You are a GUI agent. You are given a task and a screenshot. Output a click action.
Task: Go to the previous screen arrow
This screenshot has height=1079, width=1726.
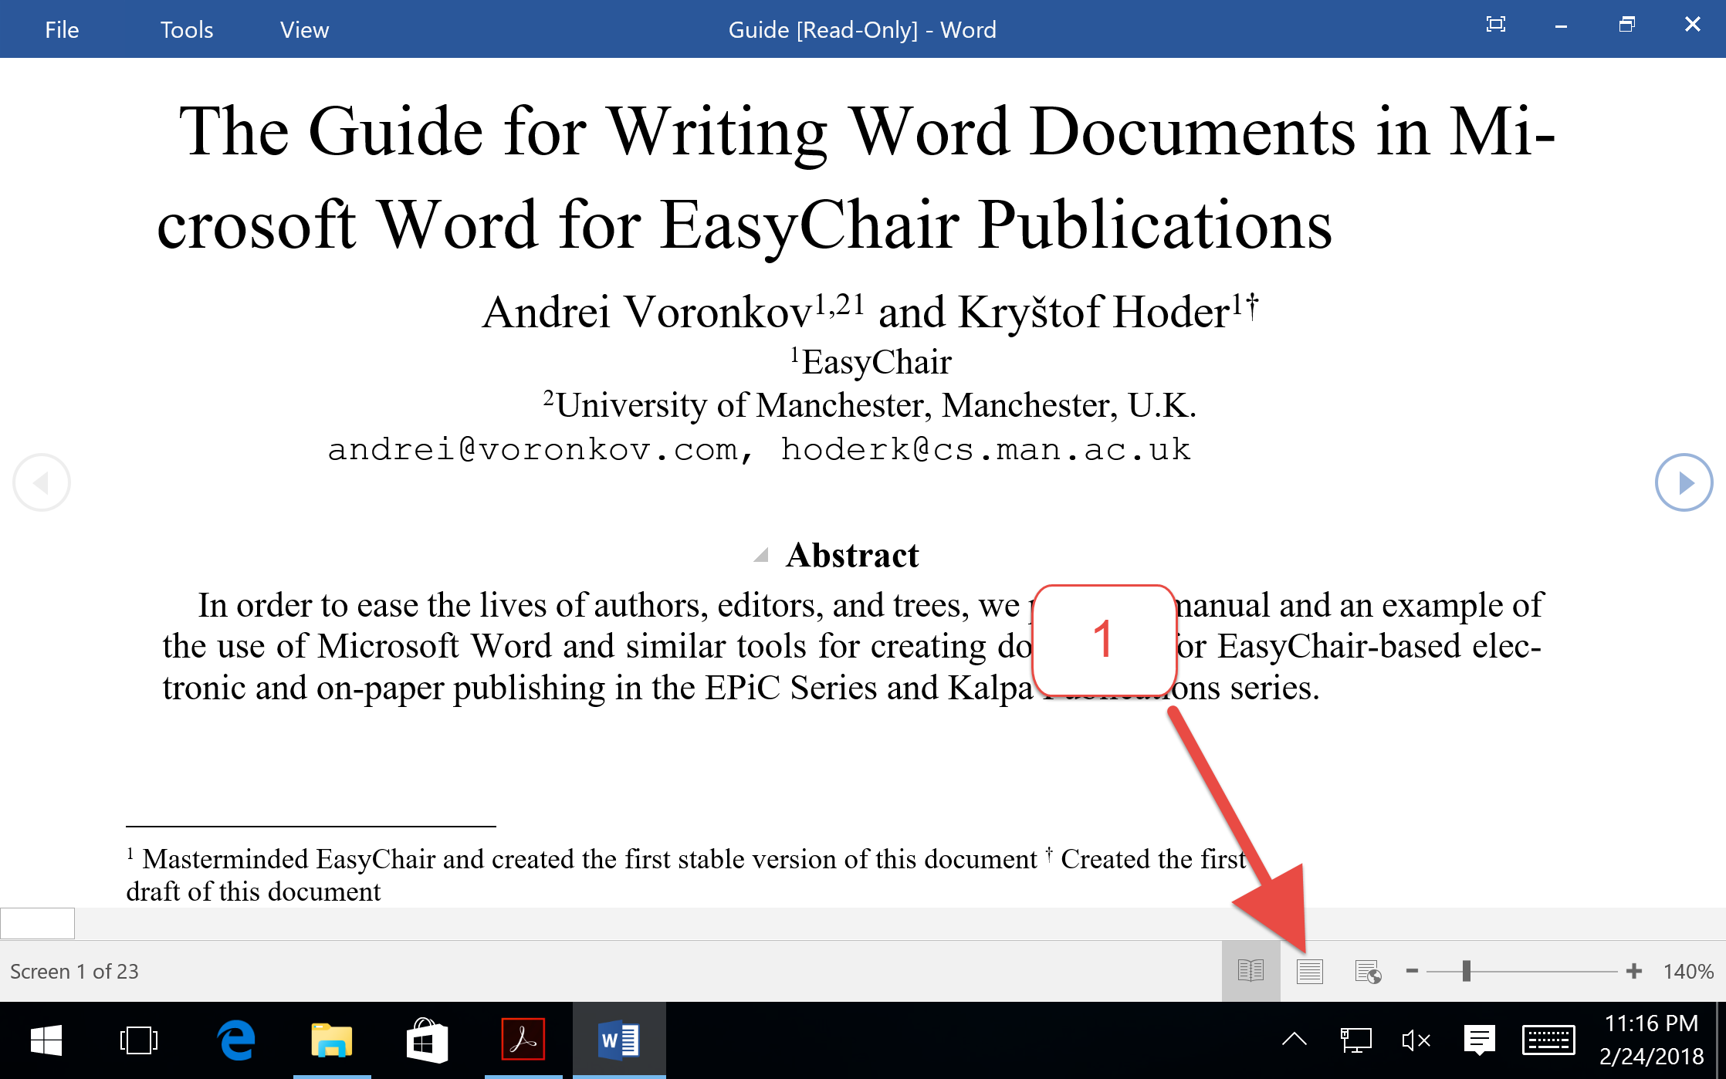pos(42,482)
